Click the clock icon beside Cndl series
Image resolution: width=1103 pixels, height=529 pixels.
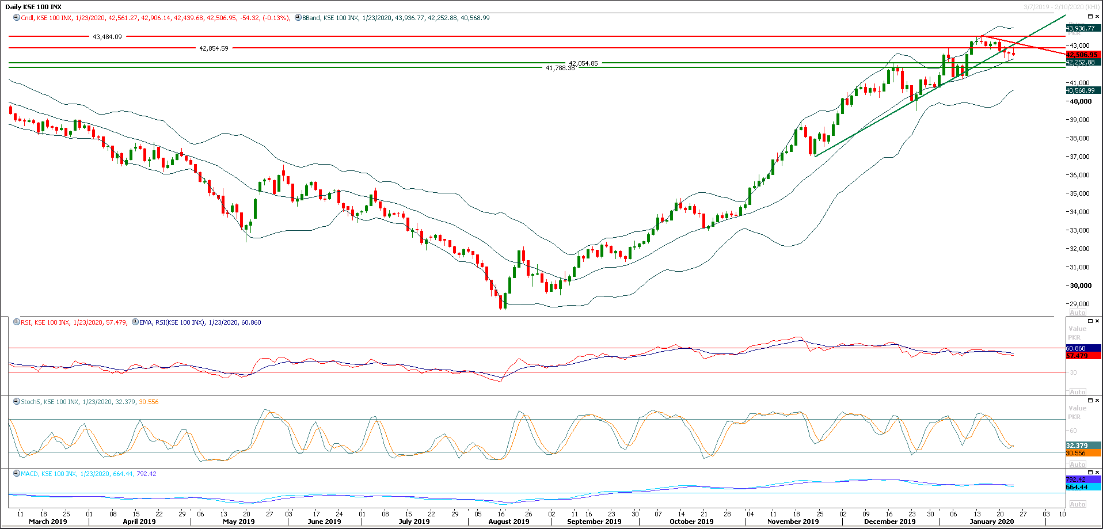[x=17, y=18]
